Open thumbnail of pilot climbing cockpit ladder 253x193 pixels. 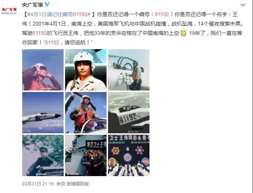tap(129, 70)
